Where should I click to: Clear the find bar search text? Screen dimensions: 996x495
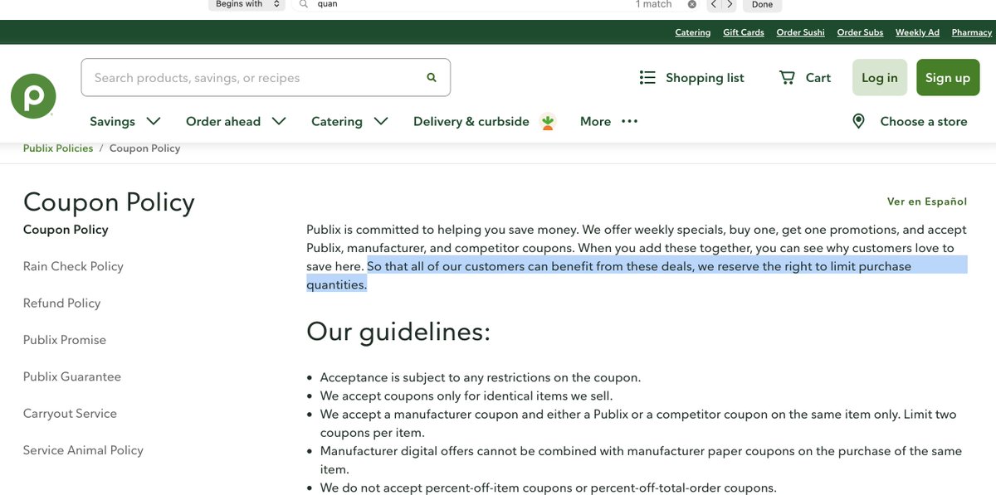pos(692,4)
